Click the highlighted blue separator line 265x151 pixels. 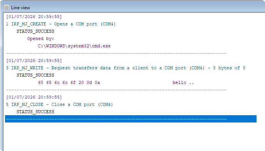click(131, 119)
